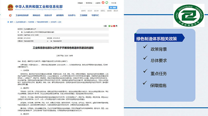This screenshot has width=208, height=116.
Task: Click the blue home icon in breadcrumb
Action: pos(8,22)
